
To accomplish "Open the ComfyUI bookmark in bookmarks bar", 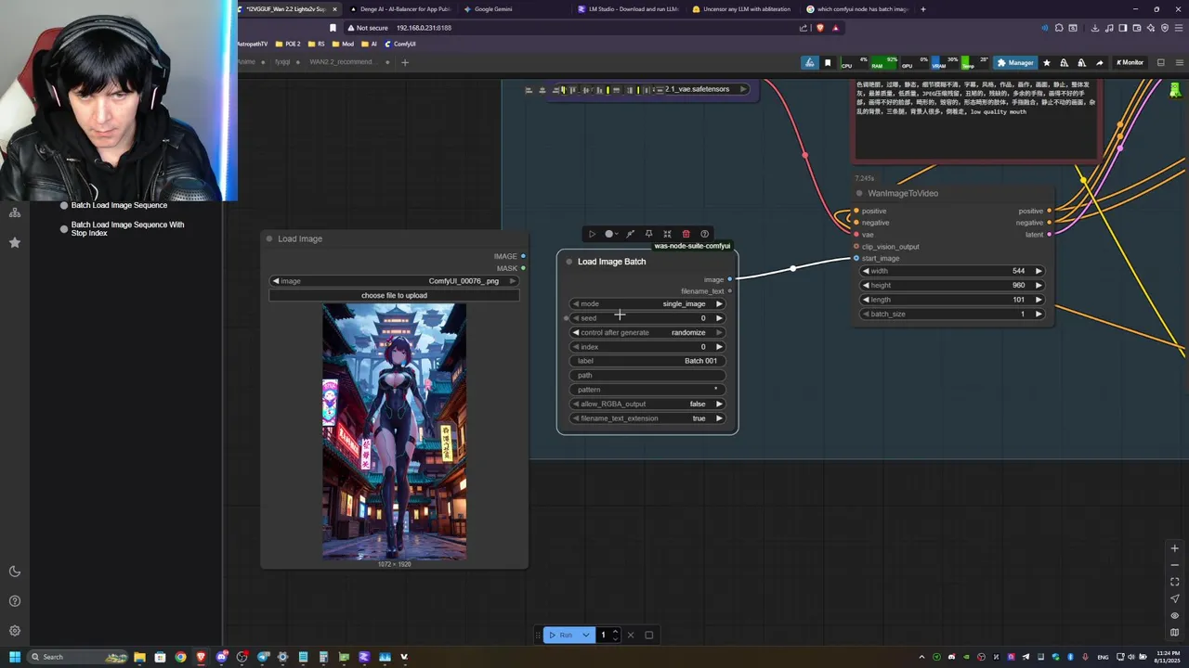I will [x=400, y=44].
